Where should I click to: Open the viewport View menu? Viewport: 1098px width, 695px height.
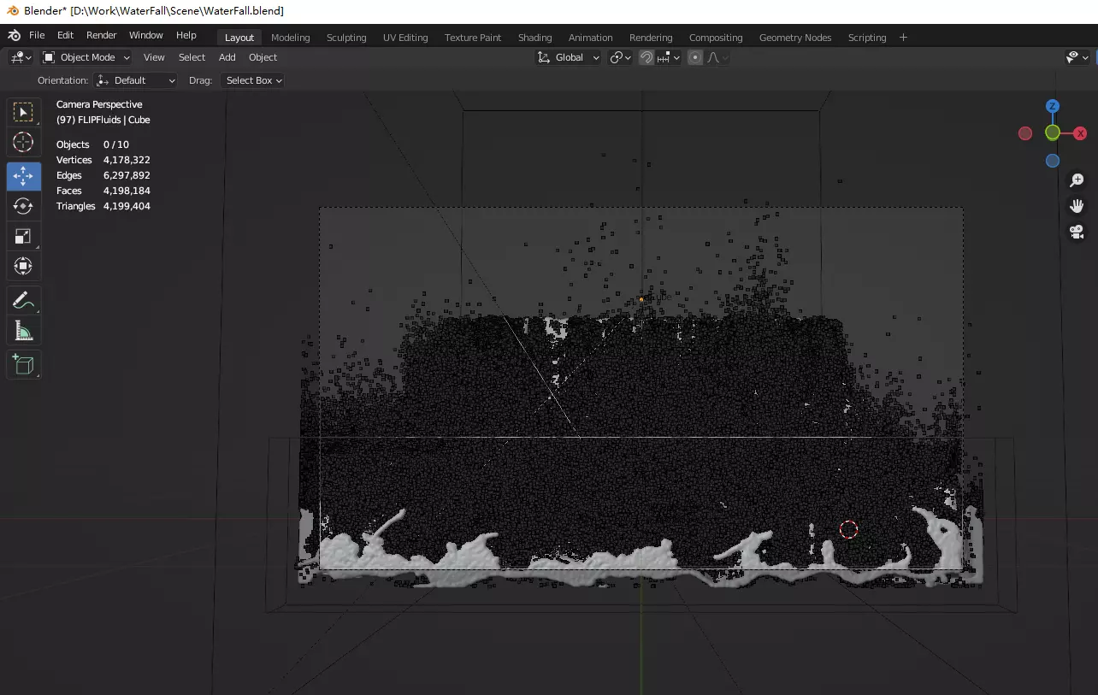point(154,57)
